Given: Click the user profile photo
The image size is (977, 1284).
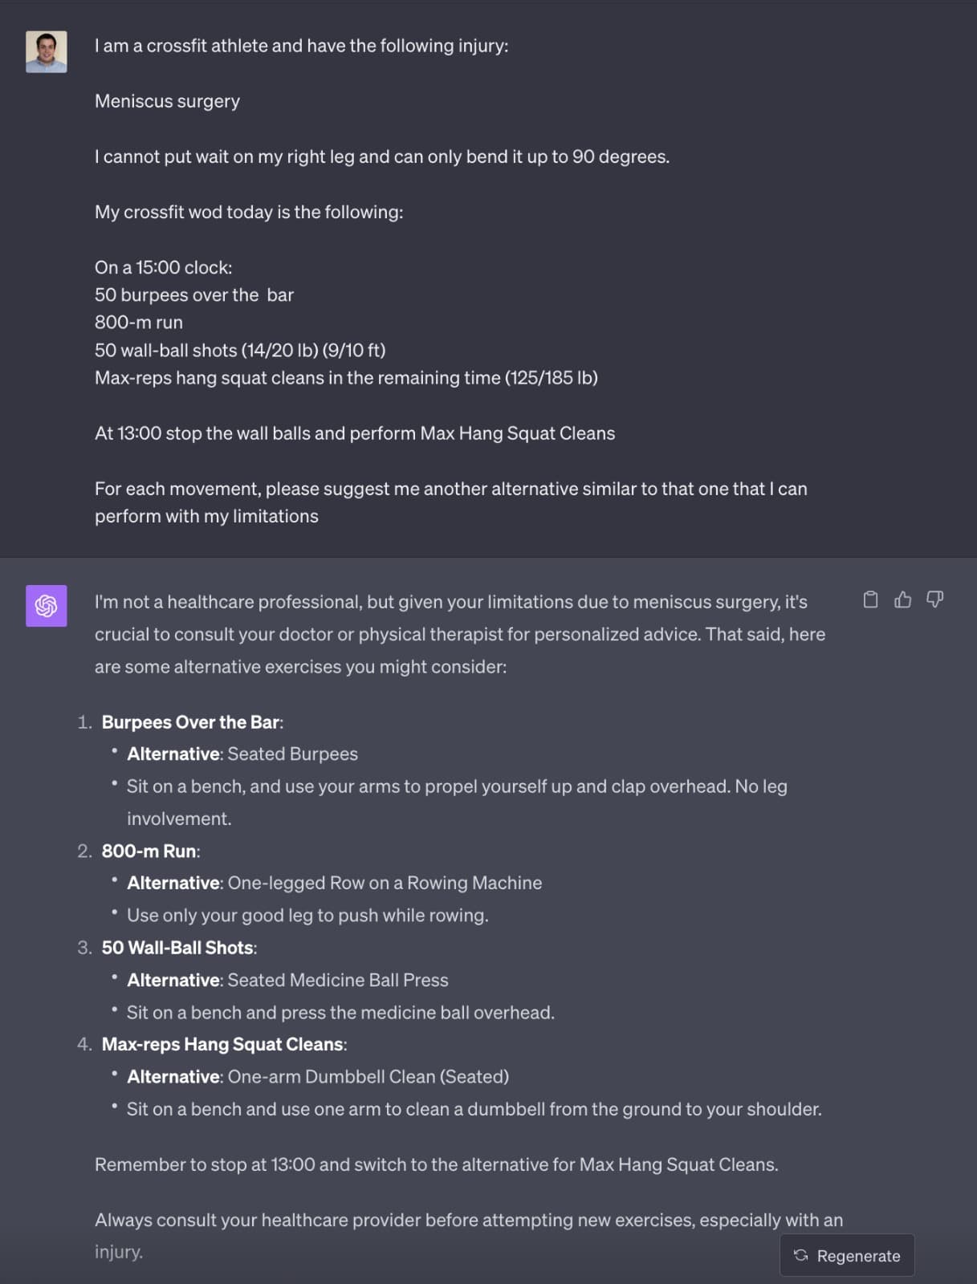Looking at the screenshot, I should (47, 52).
